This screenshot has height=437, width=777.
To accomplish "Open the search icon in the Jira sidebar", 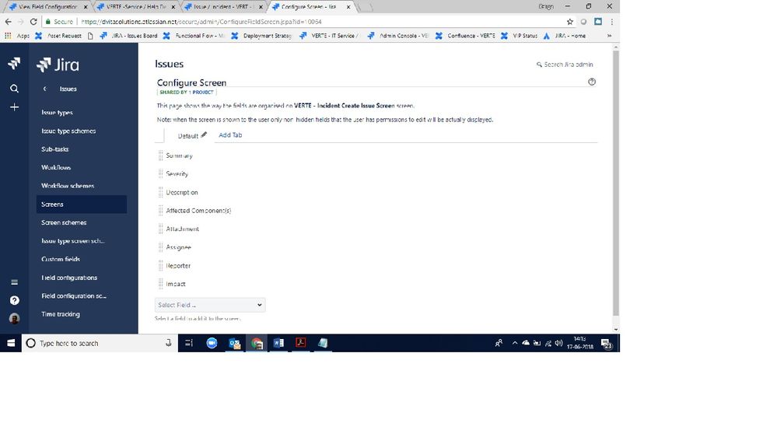I will coord(14,89).
